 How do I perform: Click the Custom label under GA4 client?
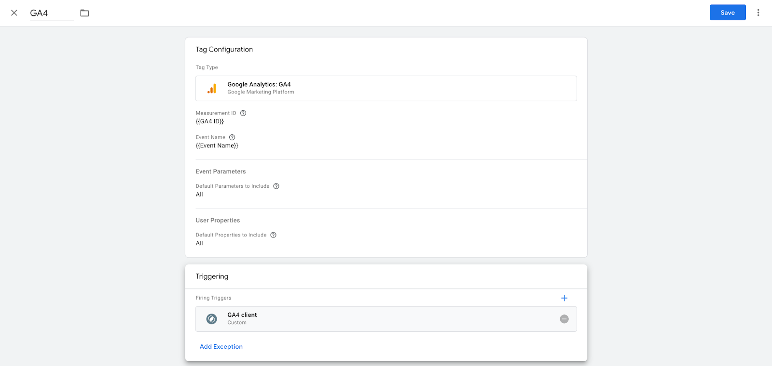[237, 323]
